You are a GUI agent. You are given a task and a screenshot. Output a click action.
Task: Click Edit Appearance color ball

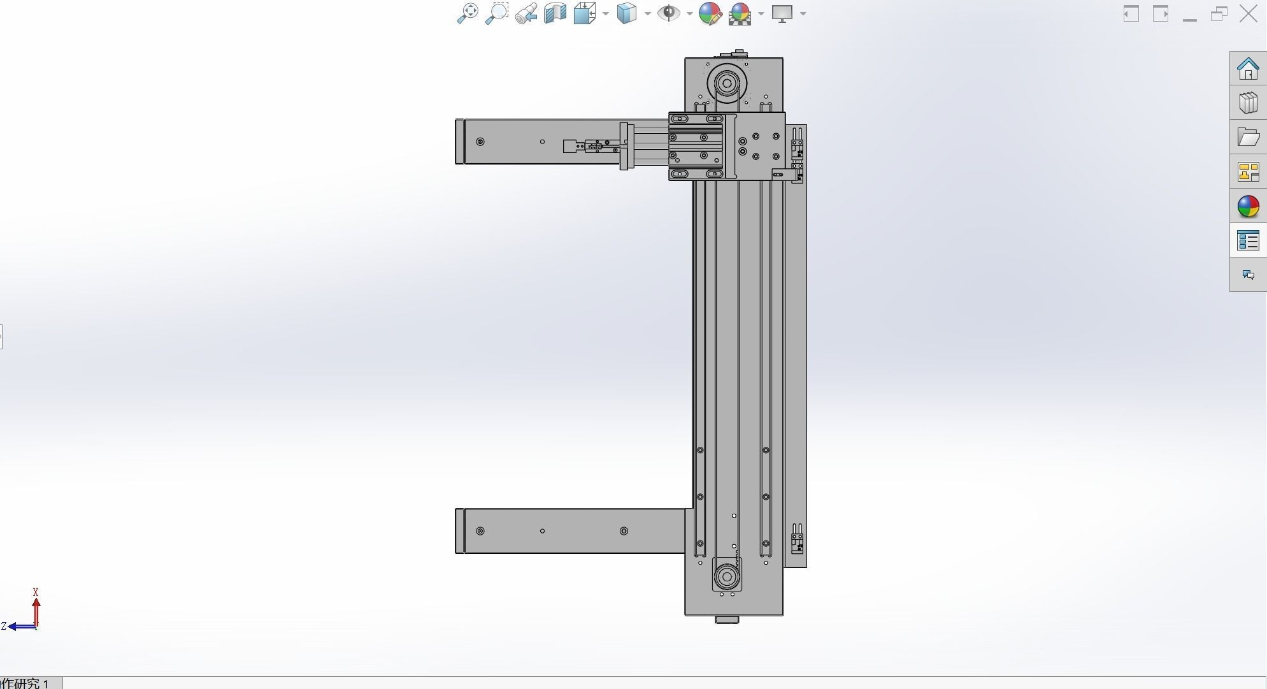(x=710, y=13)
